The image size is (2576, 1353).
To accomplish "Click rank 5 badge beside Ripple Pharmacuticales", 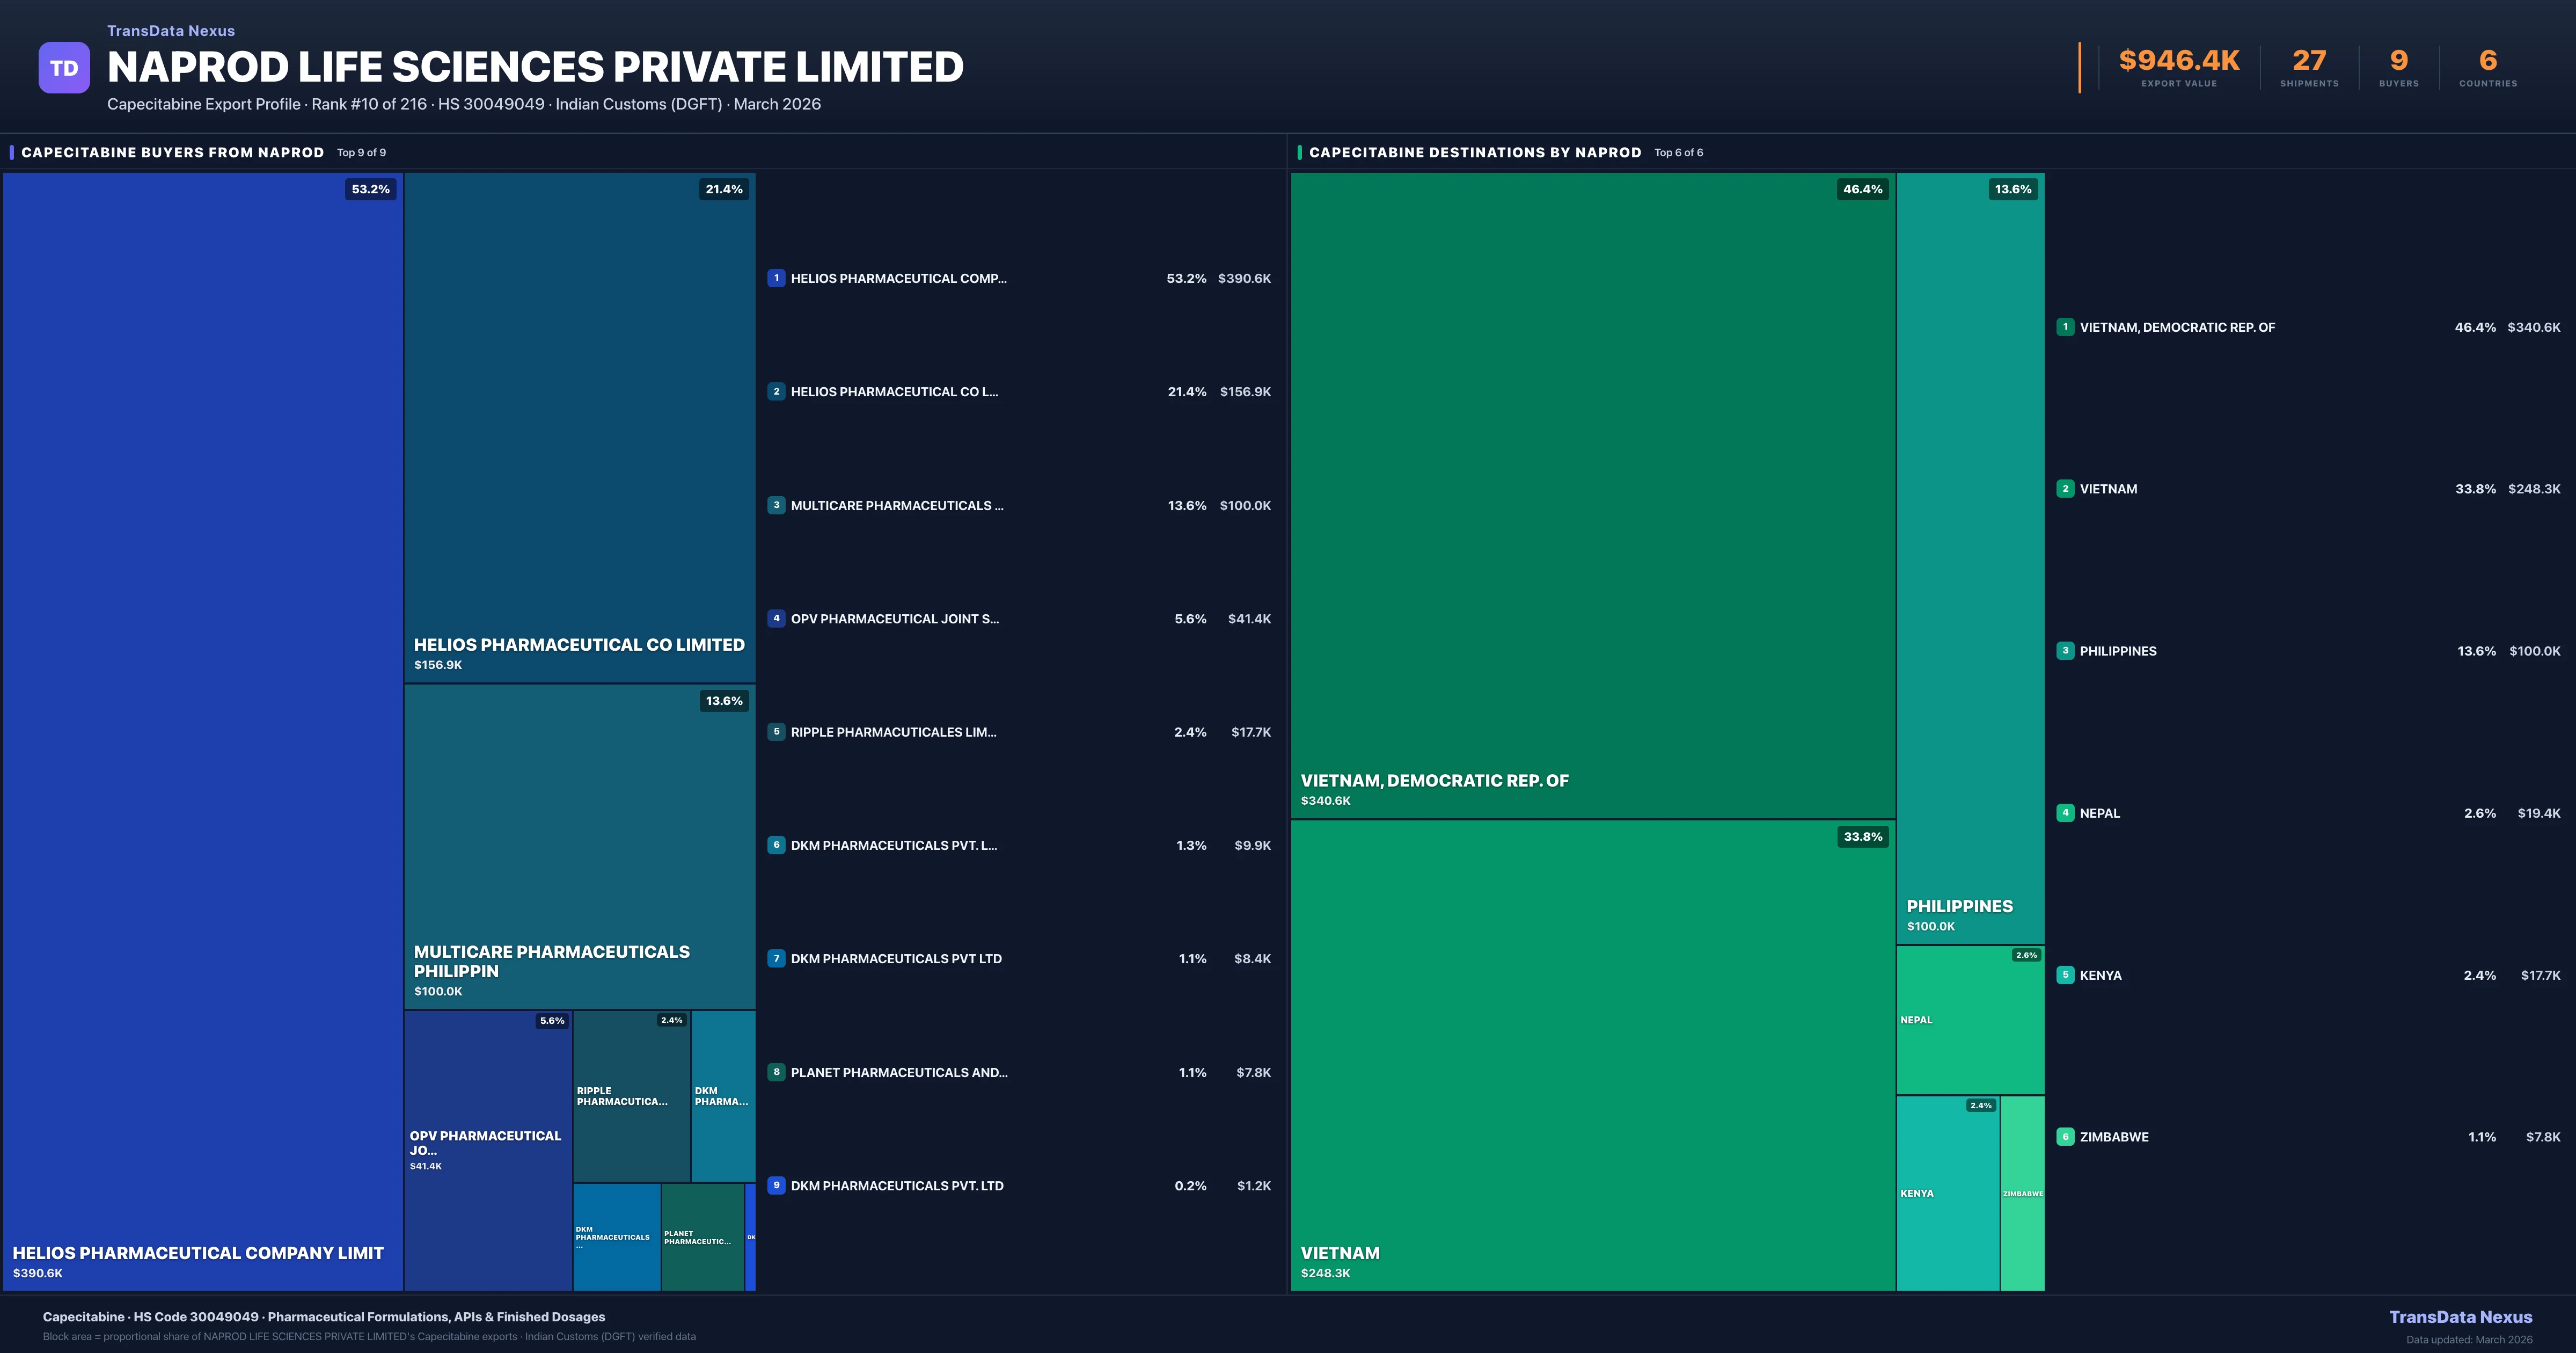I will pos(776,732).
